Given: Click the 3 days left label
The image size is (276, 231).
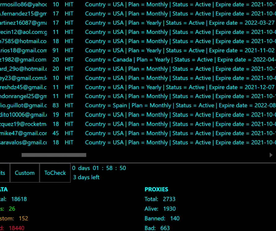Looking at the screenshot, I should (86, 177).
